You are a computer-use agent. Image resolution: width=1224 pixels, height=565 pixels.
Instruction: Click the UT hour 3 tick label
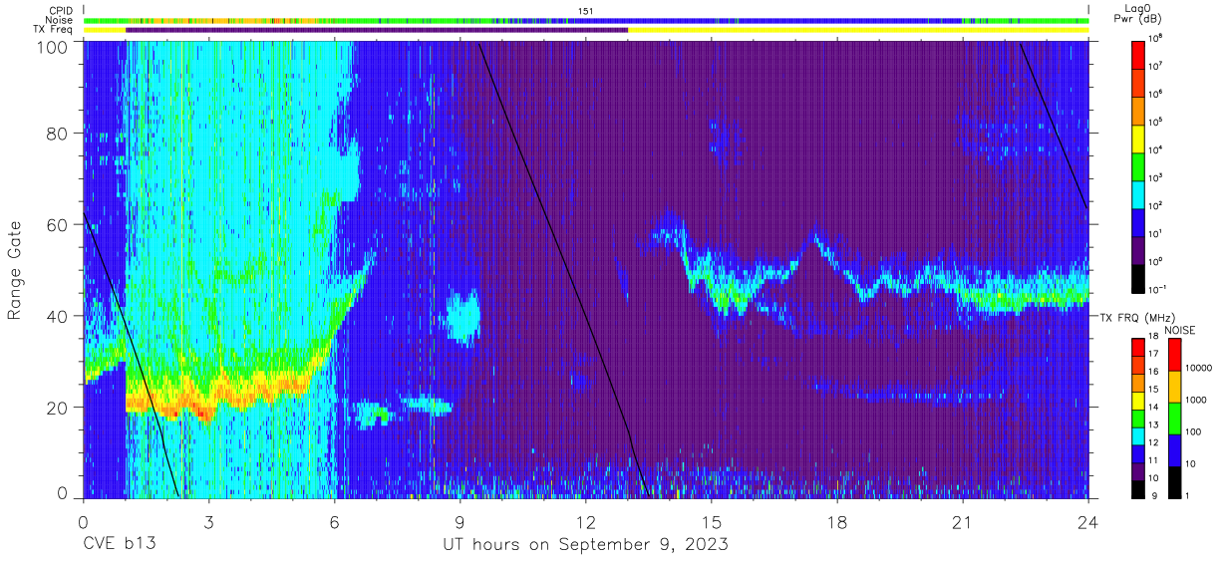[208, 523]
